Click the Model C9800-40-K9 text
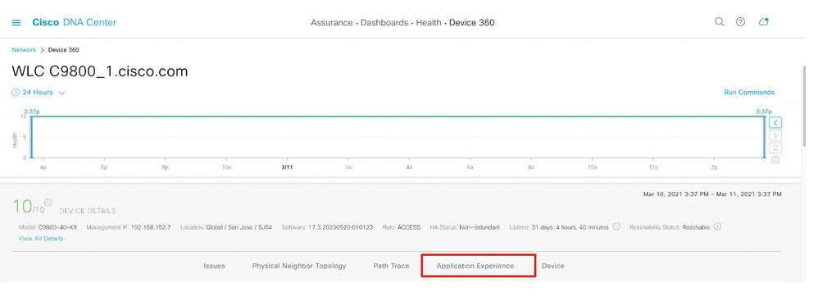Viewport: 818px width, 306px height. [x=48, y=227]
